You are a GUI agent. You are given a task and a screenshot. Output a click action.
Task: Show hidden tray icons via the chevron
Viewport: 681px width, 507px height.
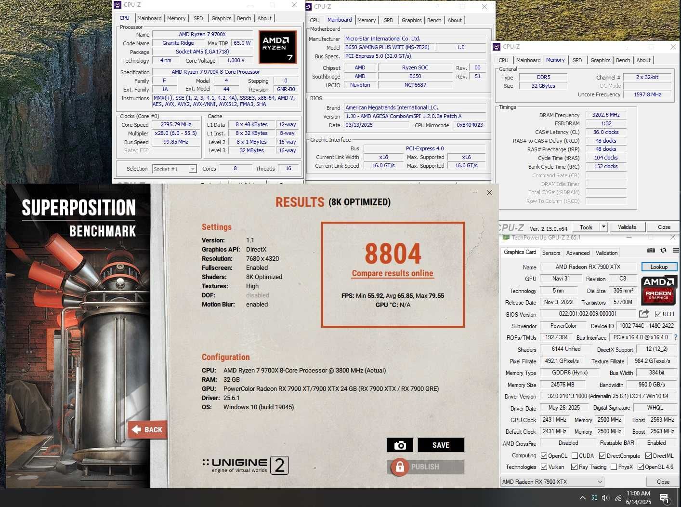[582, 498]
